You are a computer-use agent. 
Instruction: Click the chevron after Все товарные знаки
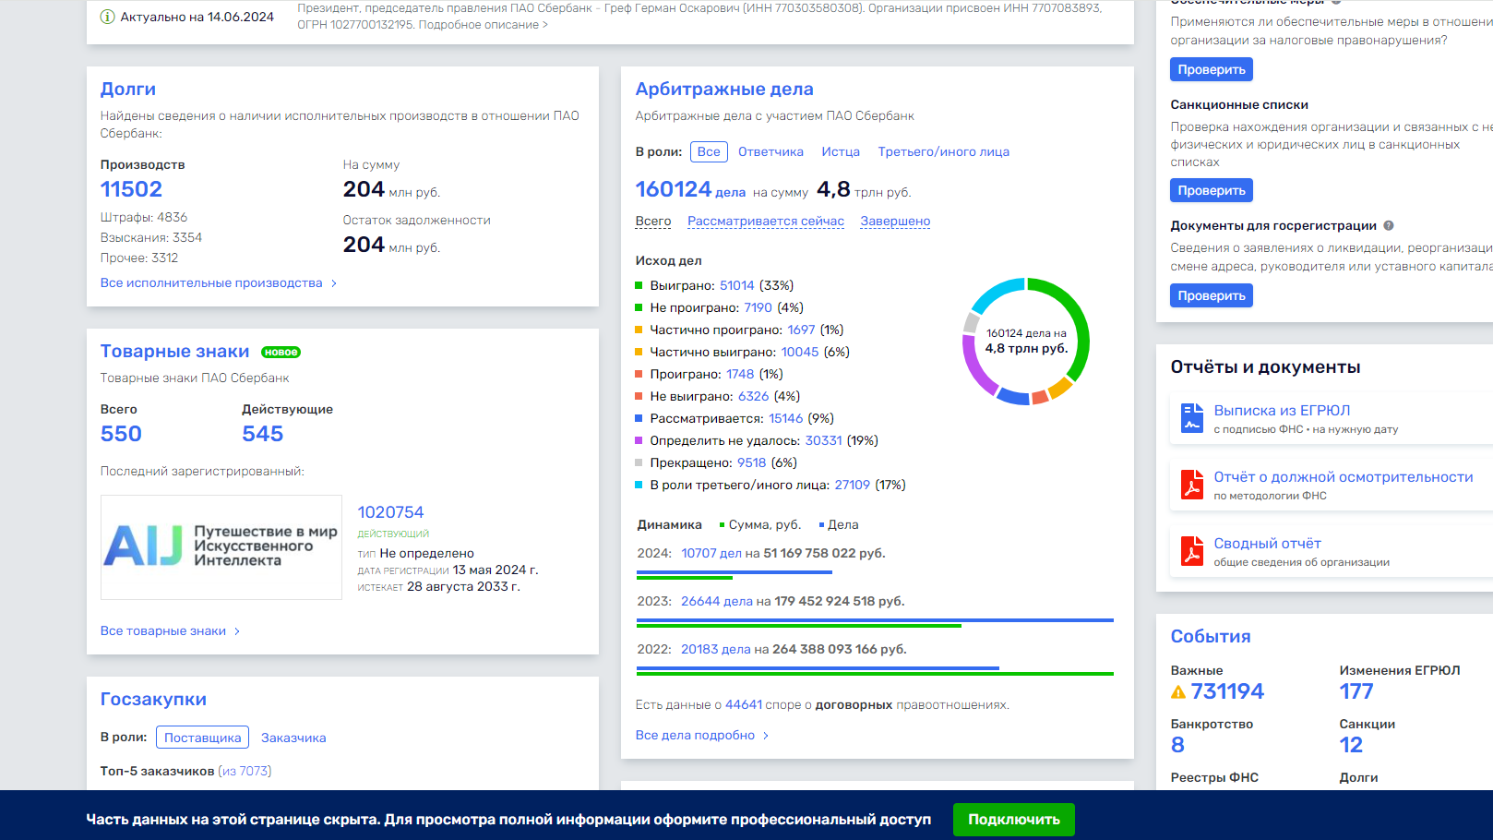tap(237, 631)
